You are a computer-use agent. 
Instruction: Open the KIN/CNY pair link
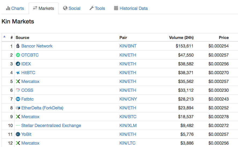128,99
